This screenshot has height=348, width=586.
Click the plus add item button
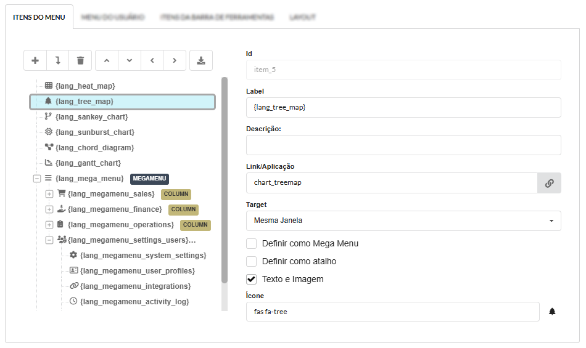[35, 60]
